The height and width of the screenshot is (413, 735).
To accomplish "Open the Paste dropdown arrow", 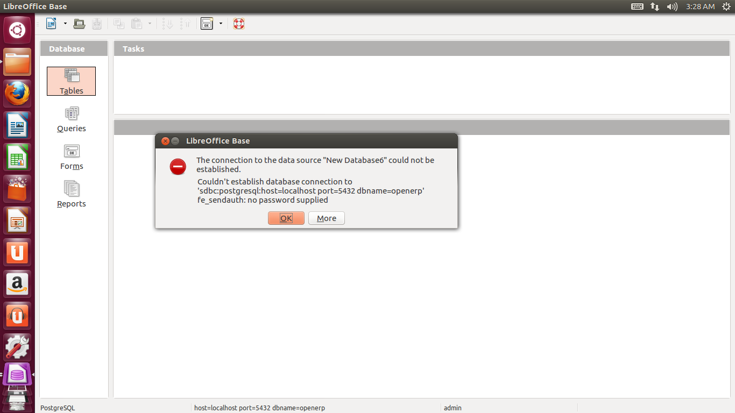I will [x=150, y=24].
